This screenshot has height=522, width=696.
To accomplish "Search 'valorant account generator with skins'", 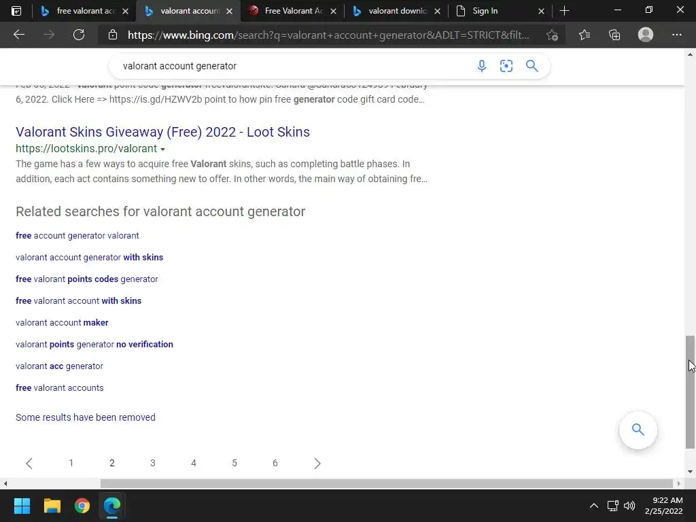I will coord(89,258).
